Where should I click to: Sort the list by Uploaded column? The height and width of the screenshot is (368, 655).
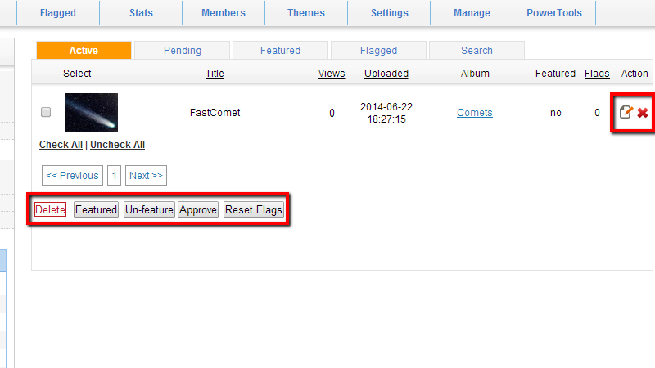click(386, 74)
